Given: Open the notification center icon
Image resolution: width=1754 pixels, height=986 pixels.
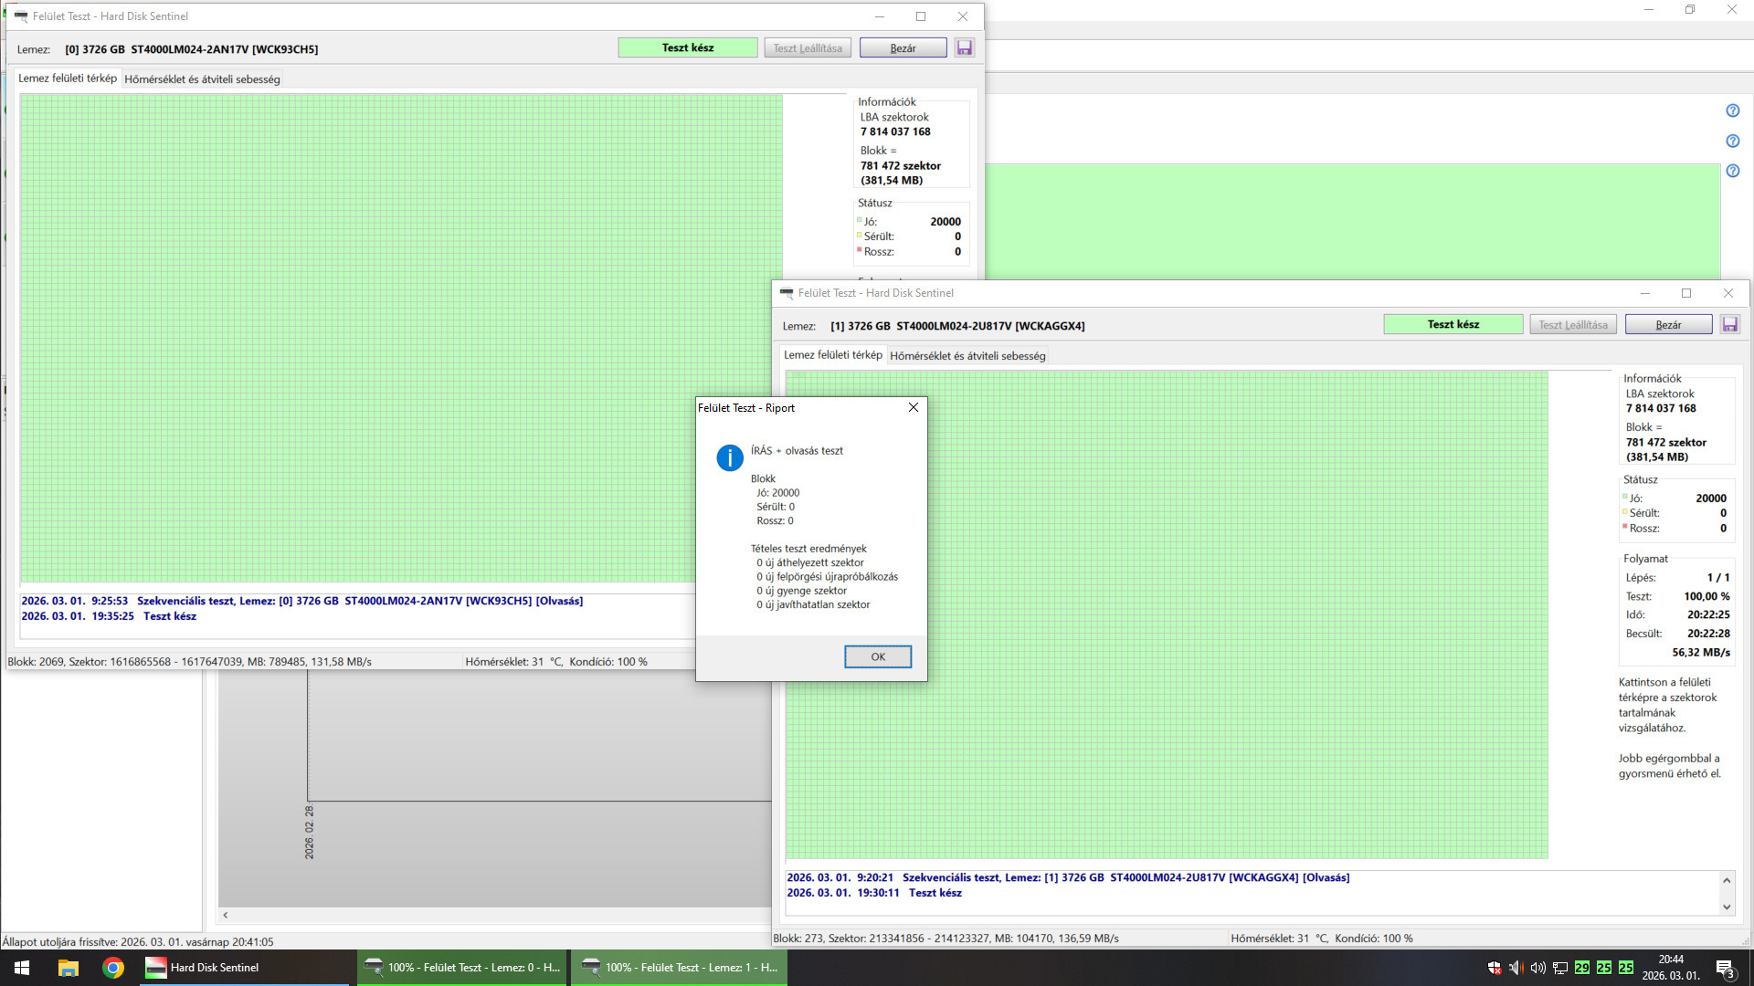Looking at the screenshot, I should click(x=1725, y=968).
